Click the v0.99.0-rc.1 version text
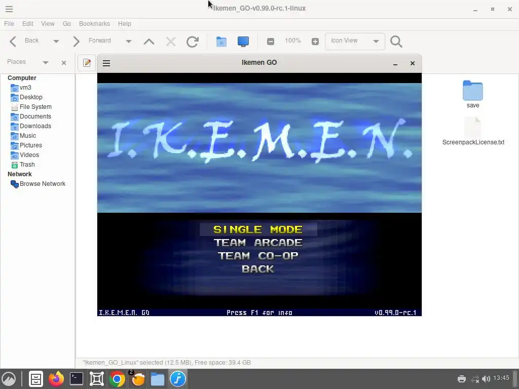 coord(395,313)
